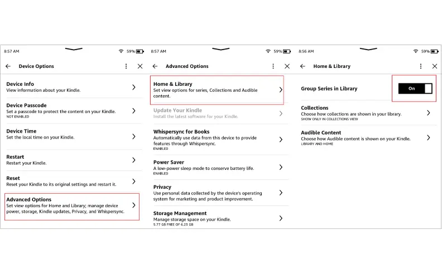Tap the Wi-Fi icon on Home & Library screen
This screenshot has width=442, height=274.
tap(416, 51)
